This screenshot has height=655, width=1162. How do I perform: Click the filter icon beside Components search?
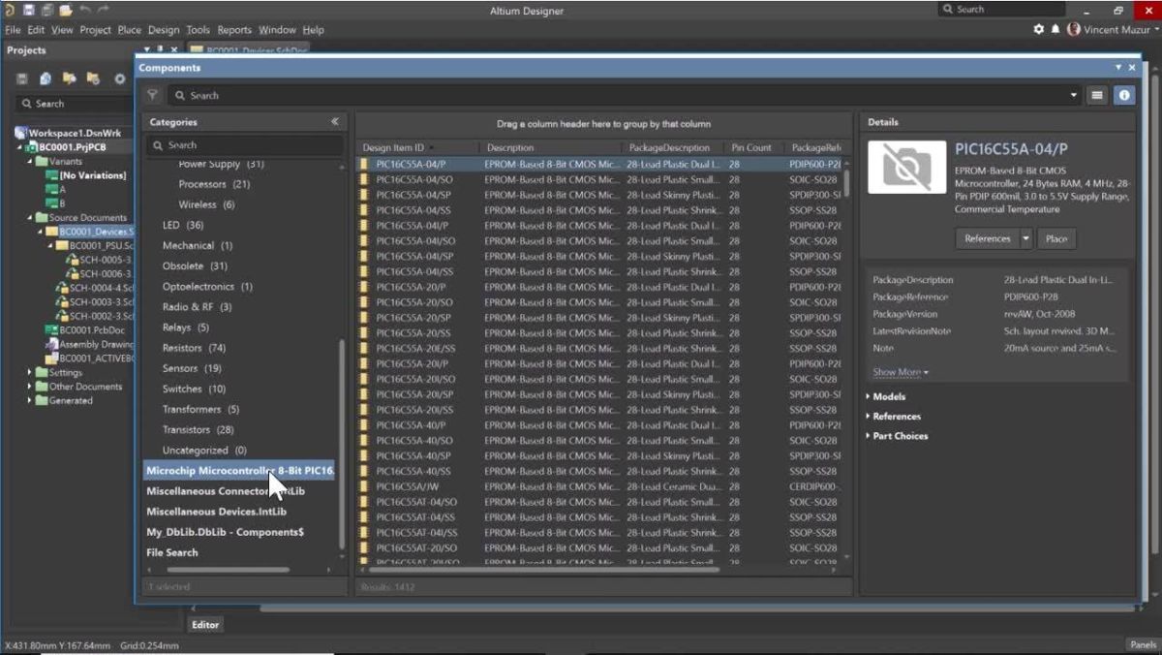152,96
